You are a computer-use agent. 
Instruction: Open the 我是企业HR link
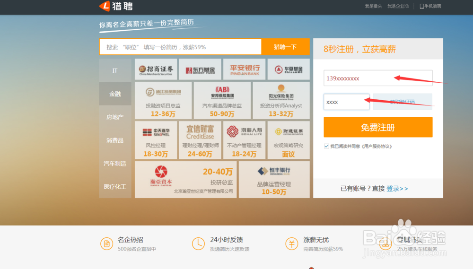(398, 6)
